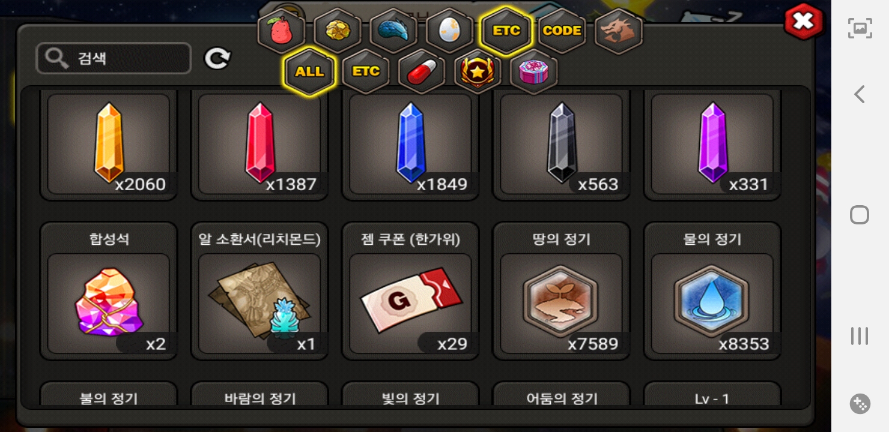Choose the ALL sub-filter

tap(309, 71)
